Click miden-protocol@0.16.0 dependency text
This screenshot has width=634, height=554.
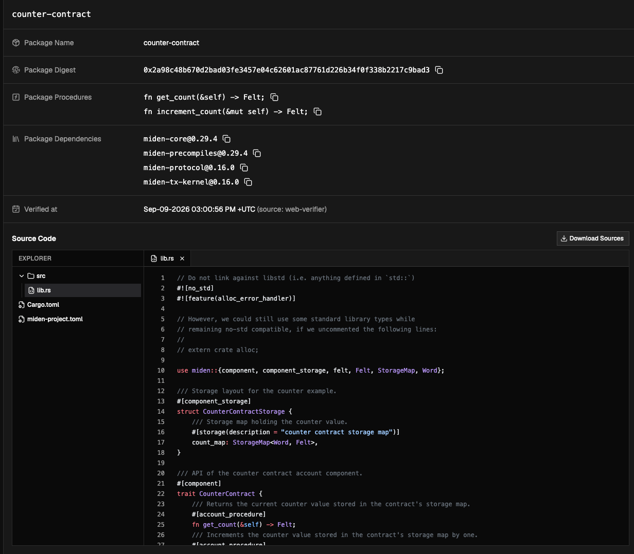[189, 168]
